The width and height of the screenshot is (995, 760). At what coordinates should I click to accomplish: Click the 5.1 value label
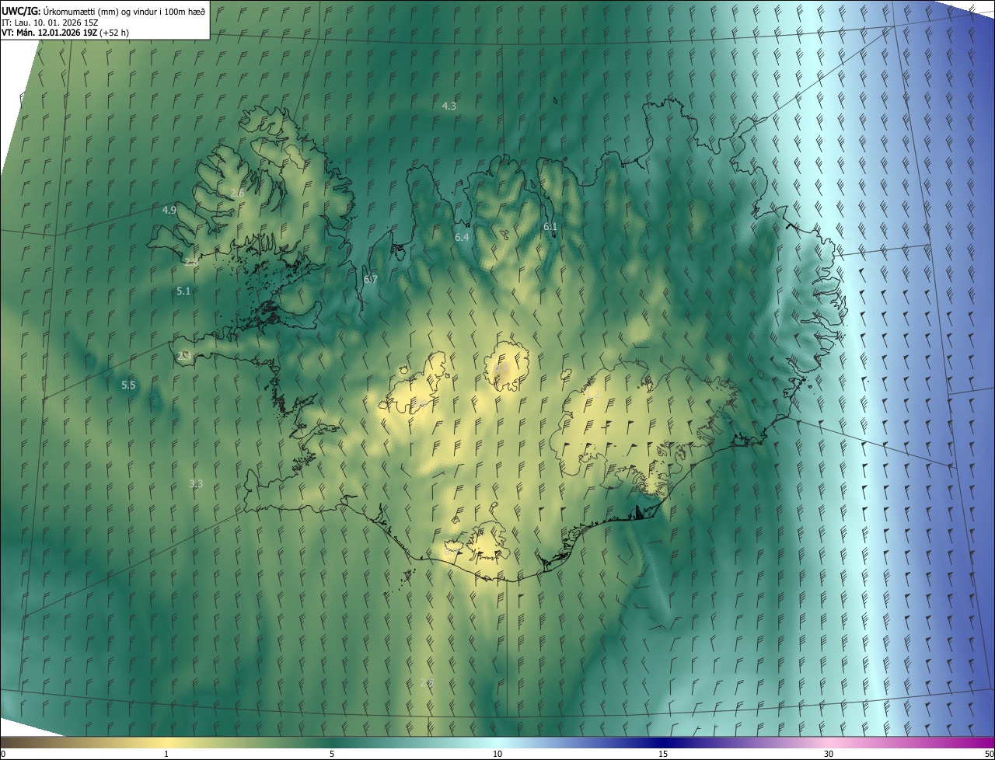183,291
